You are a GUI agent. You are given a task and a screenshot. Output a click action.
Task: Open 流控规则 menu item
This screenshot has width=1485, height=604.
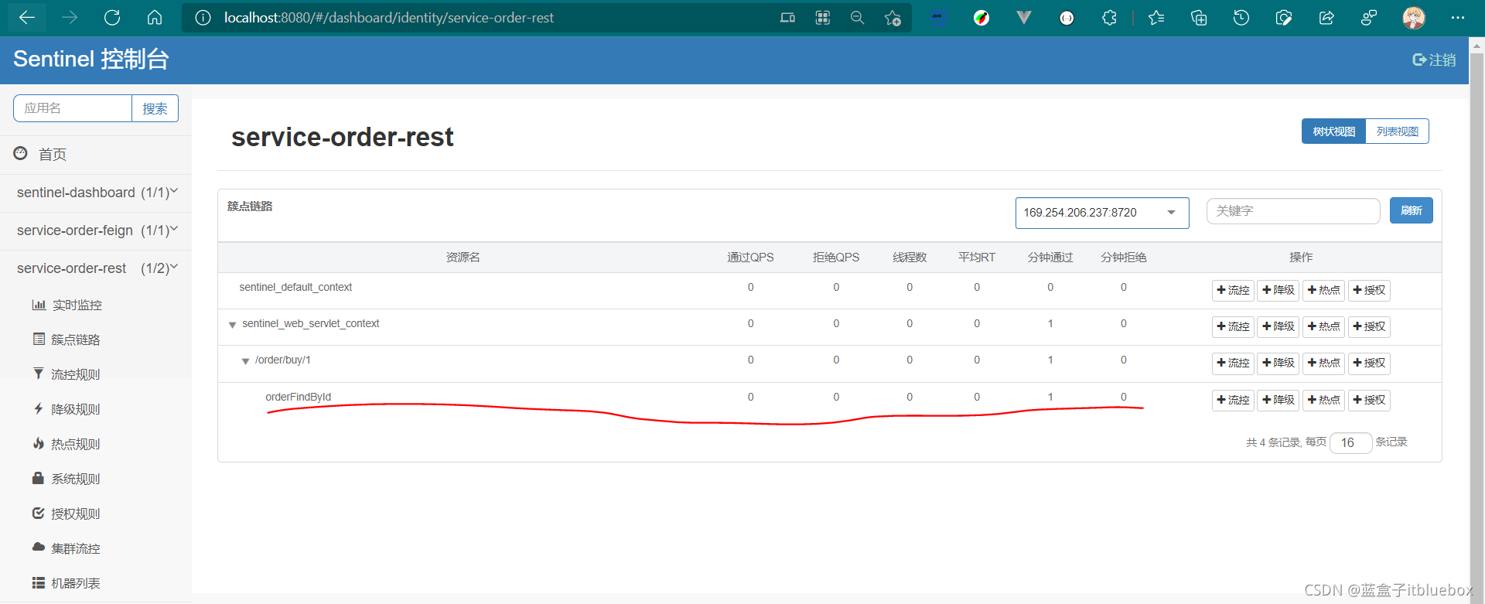click(67, 374)
